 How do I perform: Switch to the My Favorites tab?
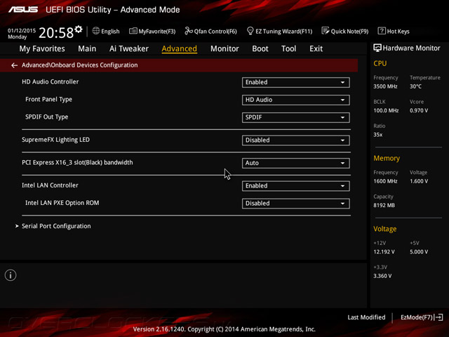point(42,48)
